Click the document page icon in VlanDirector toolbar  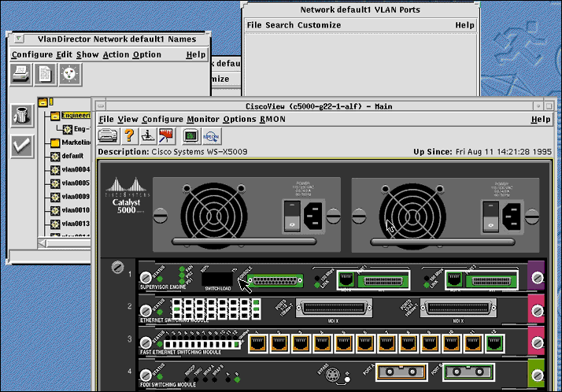[x=45, y=74]
